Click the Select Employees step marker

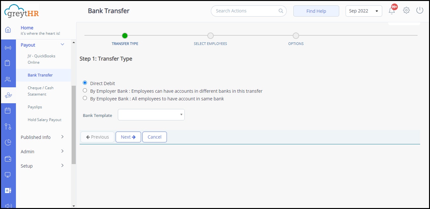210,36
